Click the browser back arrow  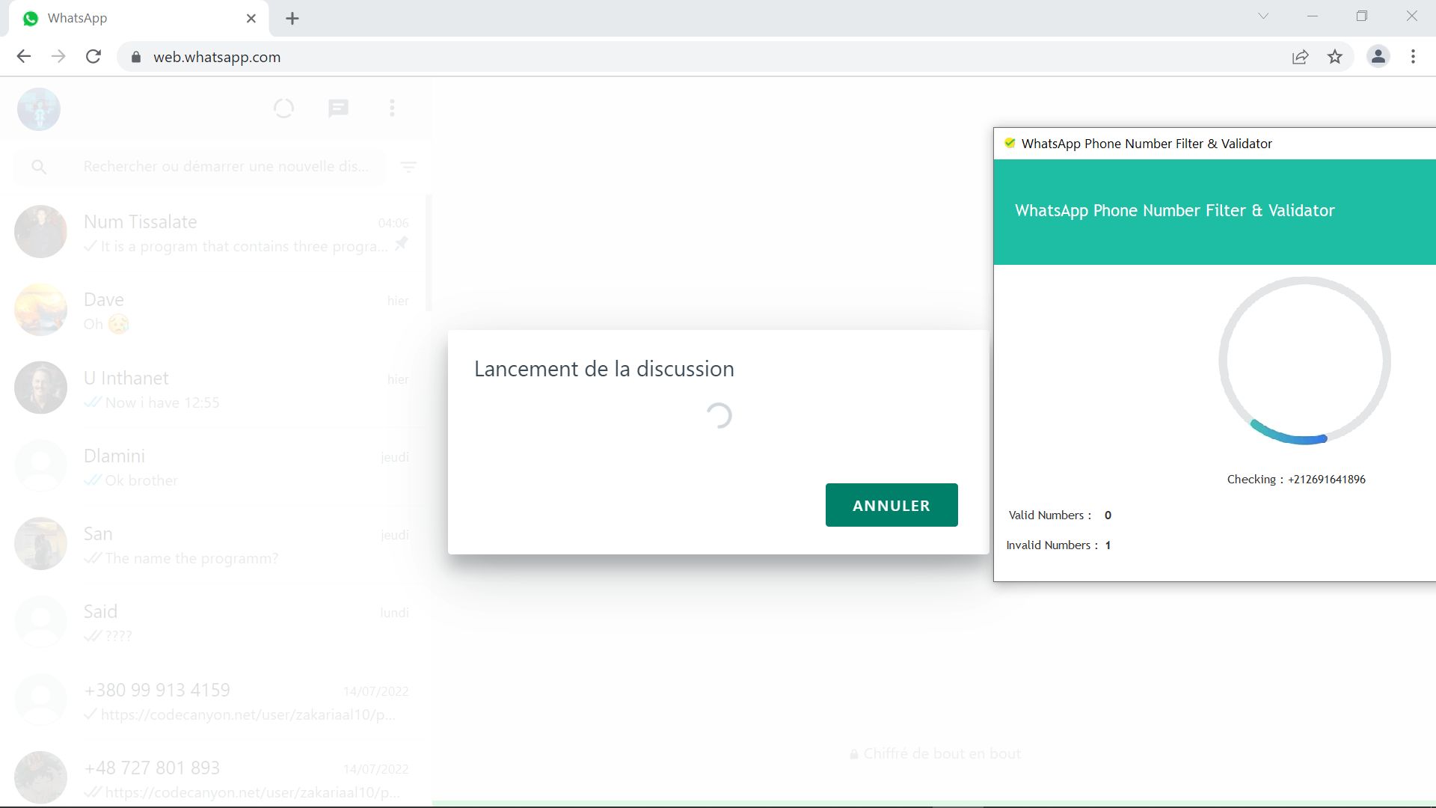(24, 57)
